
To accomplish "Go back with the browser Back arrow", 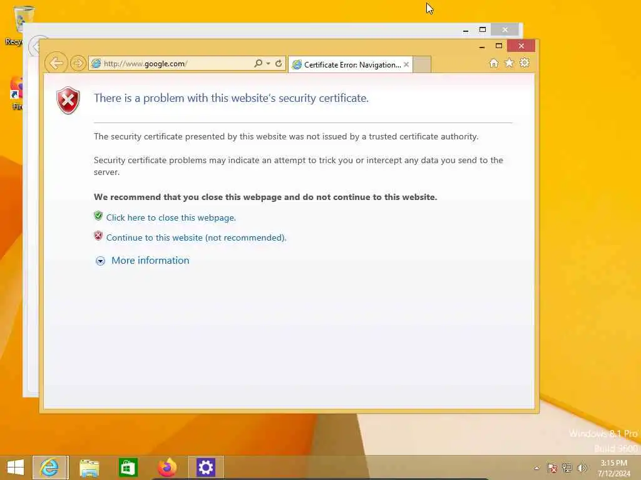I will (x=56, y=63).
